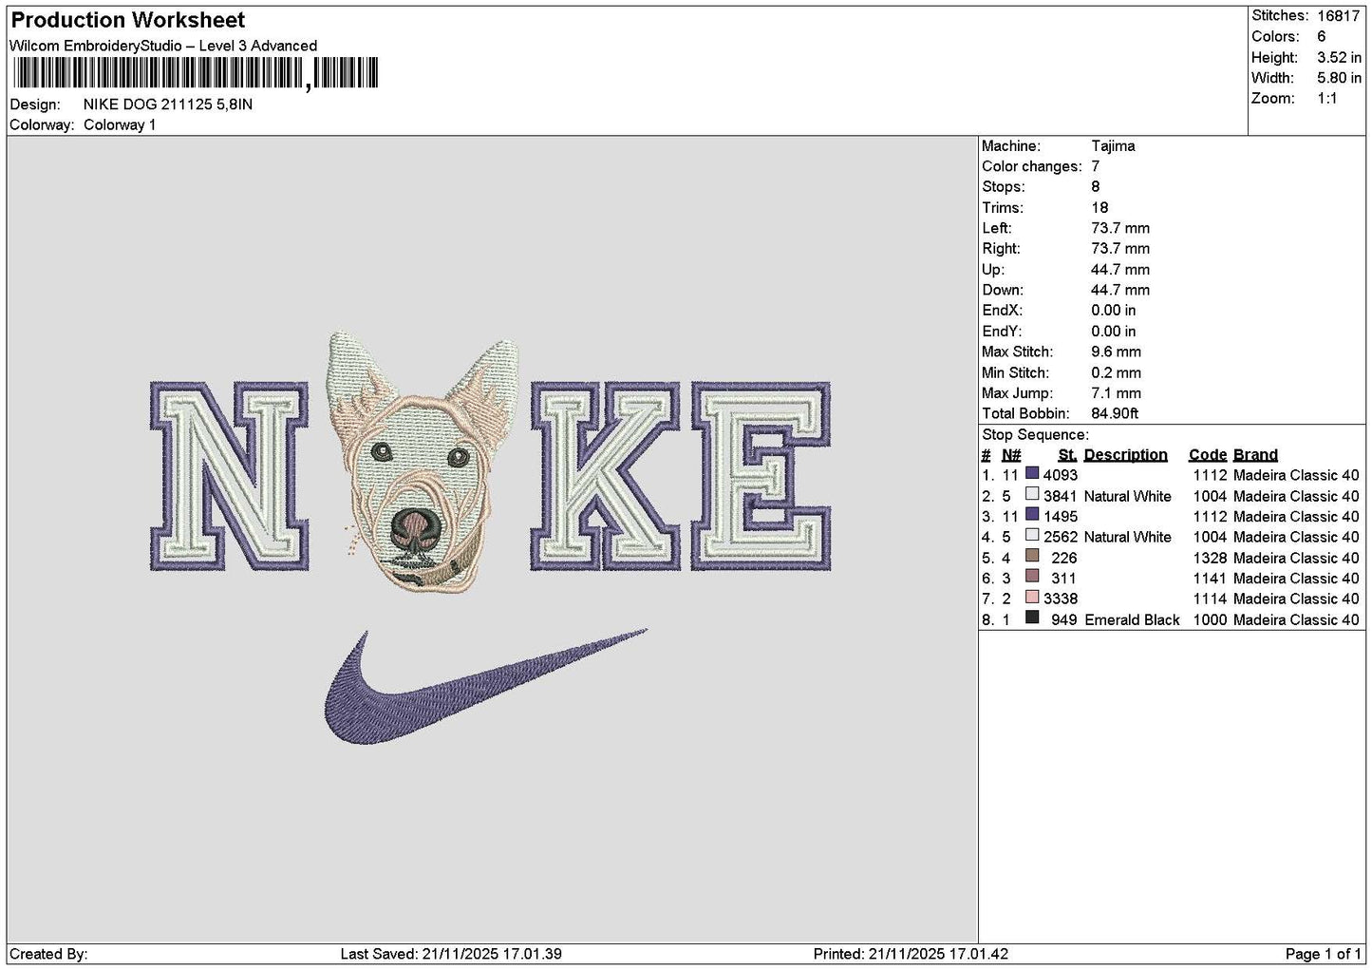1372x970 pixels.
Task: Click the code '1114' in row 7
Action: click(x=1211, y=599)
